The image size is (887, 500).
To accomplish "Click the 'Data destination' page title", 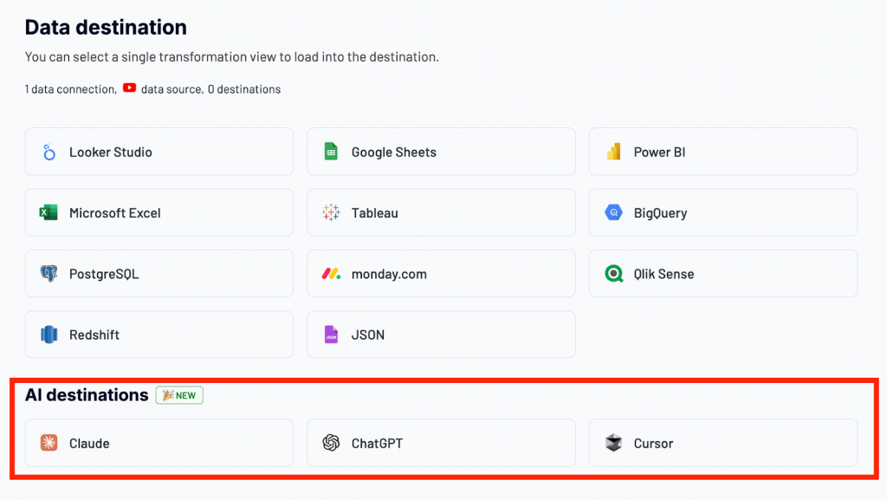I will click(106, 28).
